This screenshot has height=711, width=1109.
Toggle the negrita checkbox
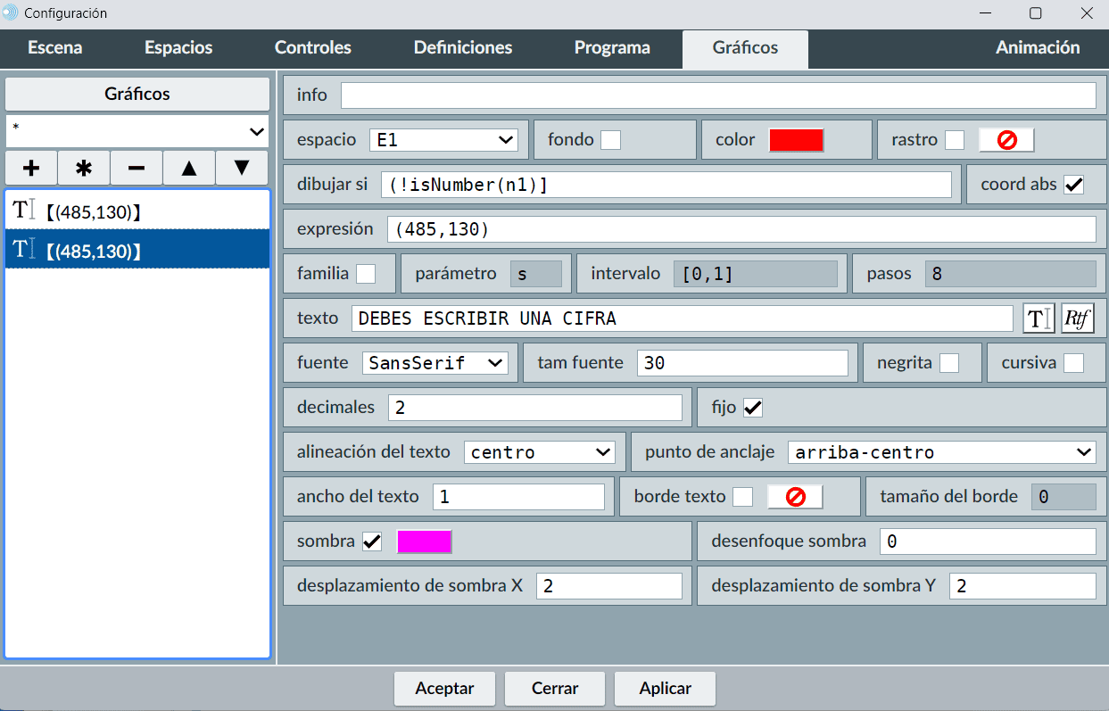click(x=949, y=363)
